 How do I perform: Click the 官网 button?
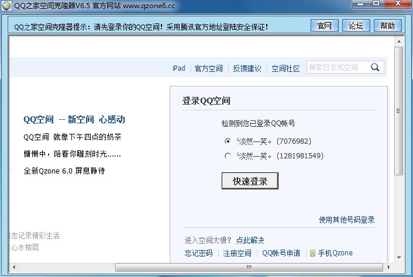tap(325, 26)
